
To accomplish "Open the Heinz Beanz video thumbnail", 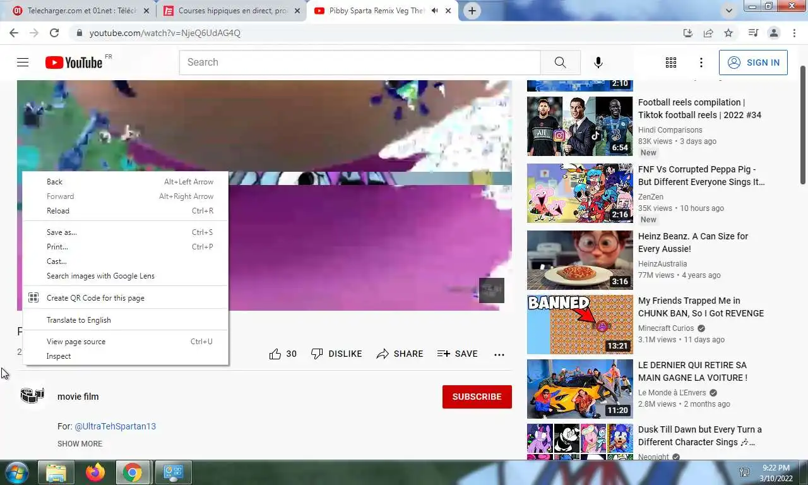I will pyautogui.click(x=579, y=260).
